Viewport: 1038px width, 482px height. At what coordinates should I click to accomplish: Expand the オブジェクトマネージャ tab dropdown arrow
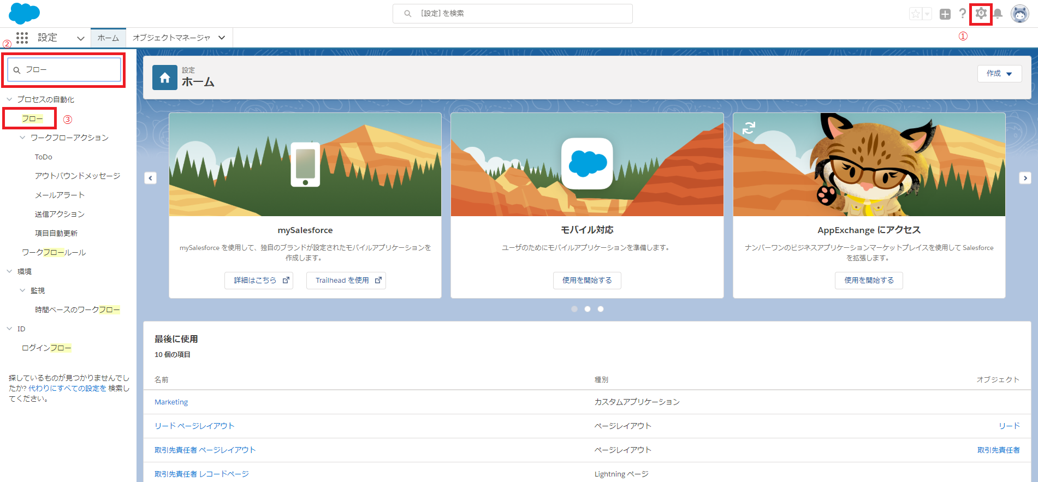click(222, 38)
